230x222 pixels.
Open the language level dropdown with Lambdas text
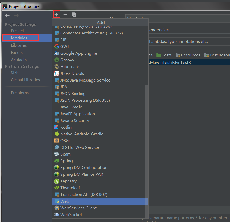(189, 42)
